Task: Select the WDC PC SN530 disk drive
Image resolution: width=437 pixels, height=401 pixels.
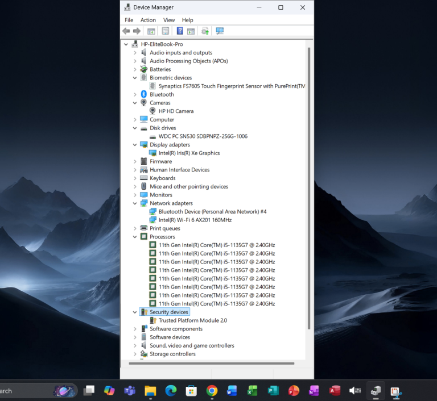Action: coord(203,136)
